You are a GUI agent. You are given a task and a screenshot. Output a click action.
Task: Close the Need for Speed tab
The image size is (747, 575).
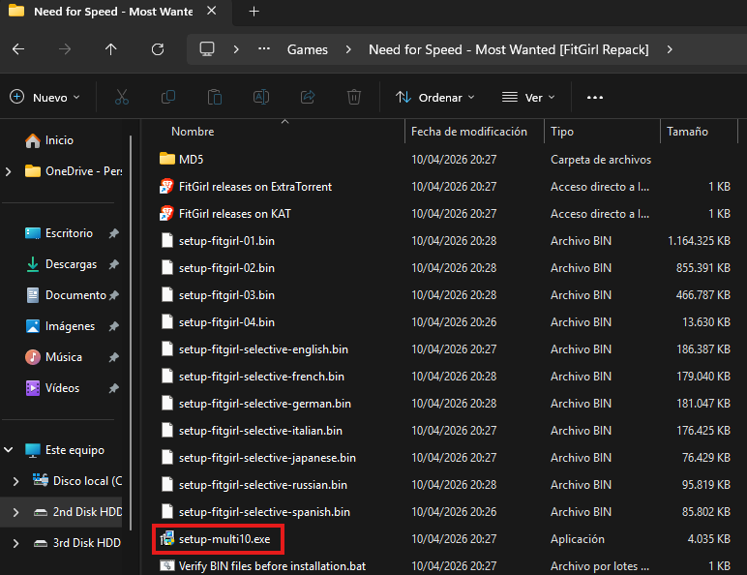click(212, 11)
